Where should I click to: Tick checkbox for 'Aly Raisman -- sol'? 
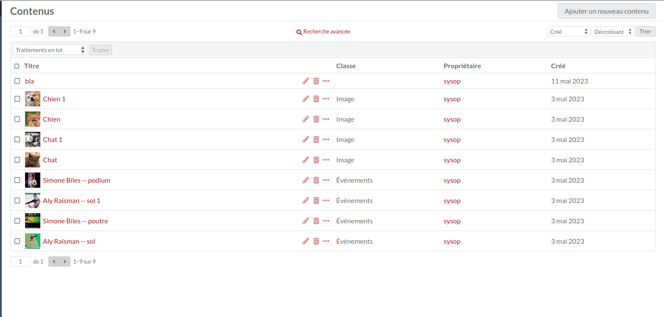[x=17, y=241]
